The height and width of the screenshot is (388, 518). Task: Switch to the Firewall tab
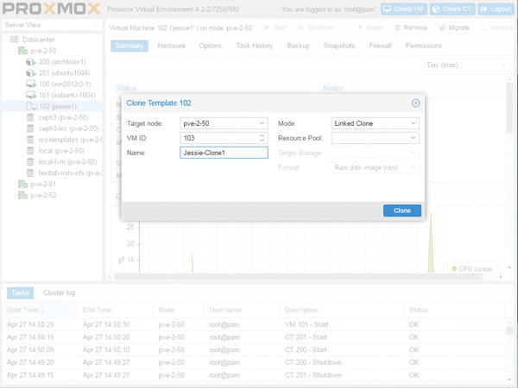[380, 46]
